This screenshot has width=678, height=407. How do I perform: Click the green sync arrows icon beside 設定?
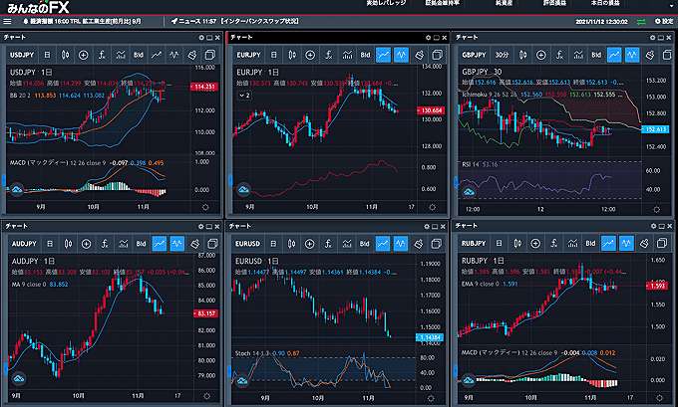tap(641, 22)
